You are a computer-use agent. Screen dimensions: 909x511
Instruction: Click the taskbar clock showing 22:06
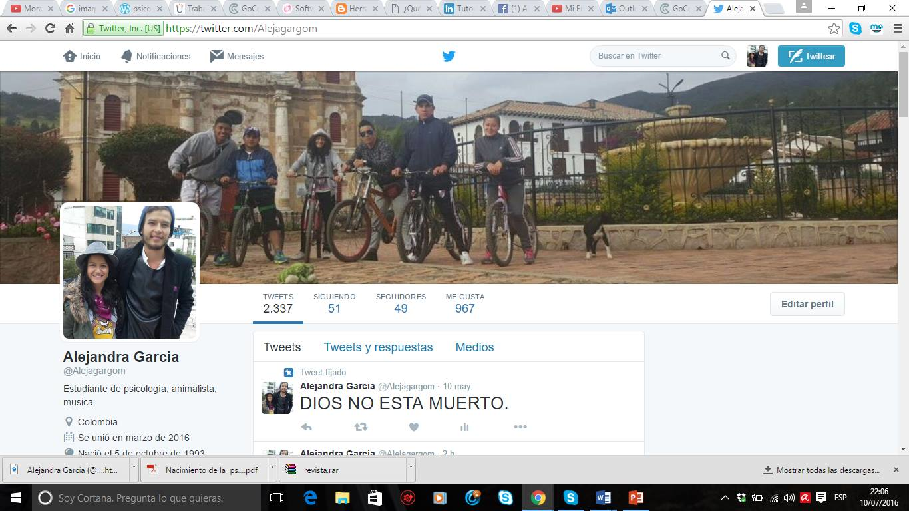[878, 498]
